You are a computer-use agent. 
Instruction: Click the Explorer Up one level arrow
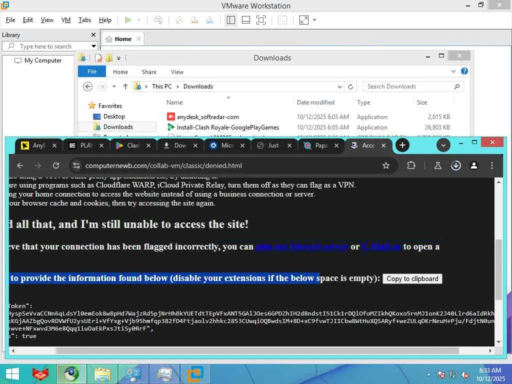click(x=125, y=86)
